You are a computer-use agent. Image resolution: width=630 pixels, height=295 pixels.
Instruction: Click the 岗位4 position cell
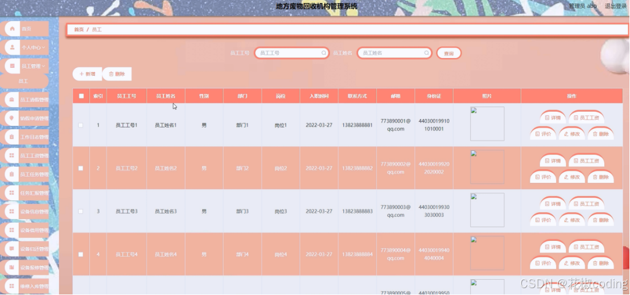click(281, 255)
